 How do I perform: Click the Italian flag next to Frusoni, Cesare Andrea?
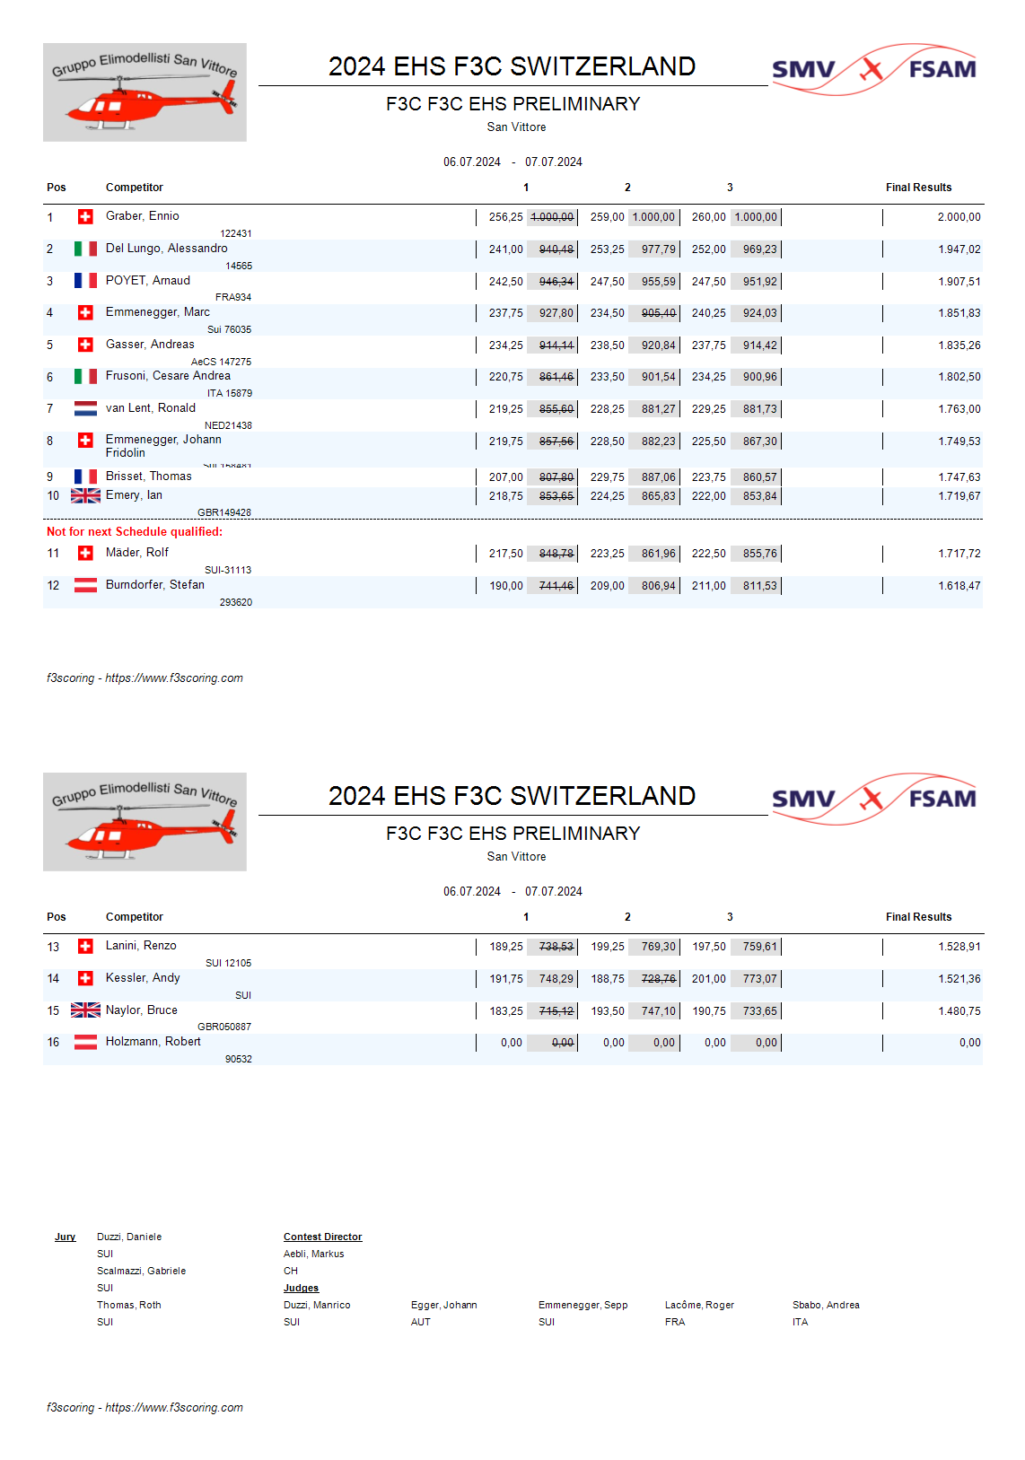pyautogui.click(x=85, y=377)
